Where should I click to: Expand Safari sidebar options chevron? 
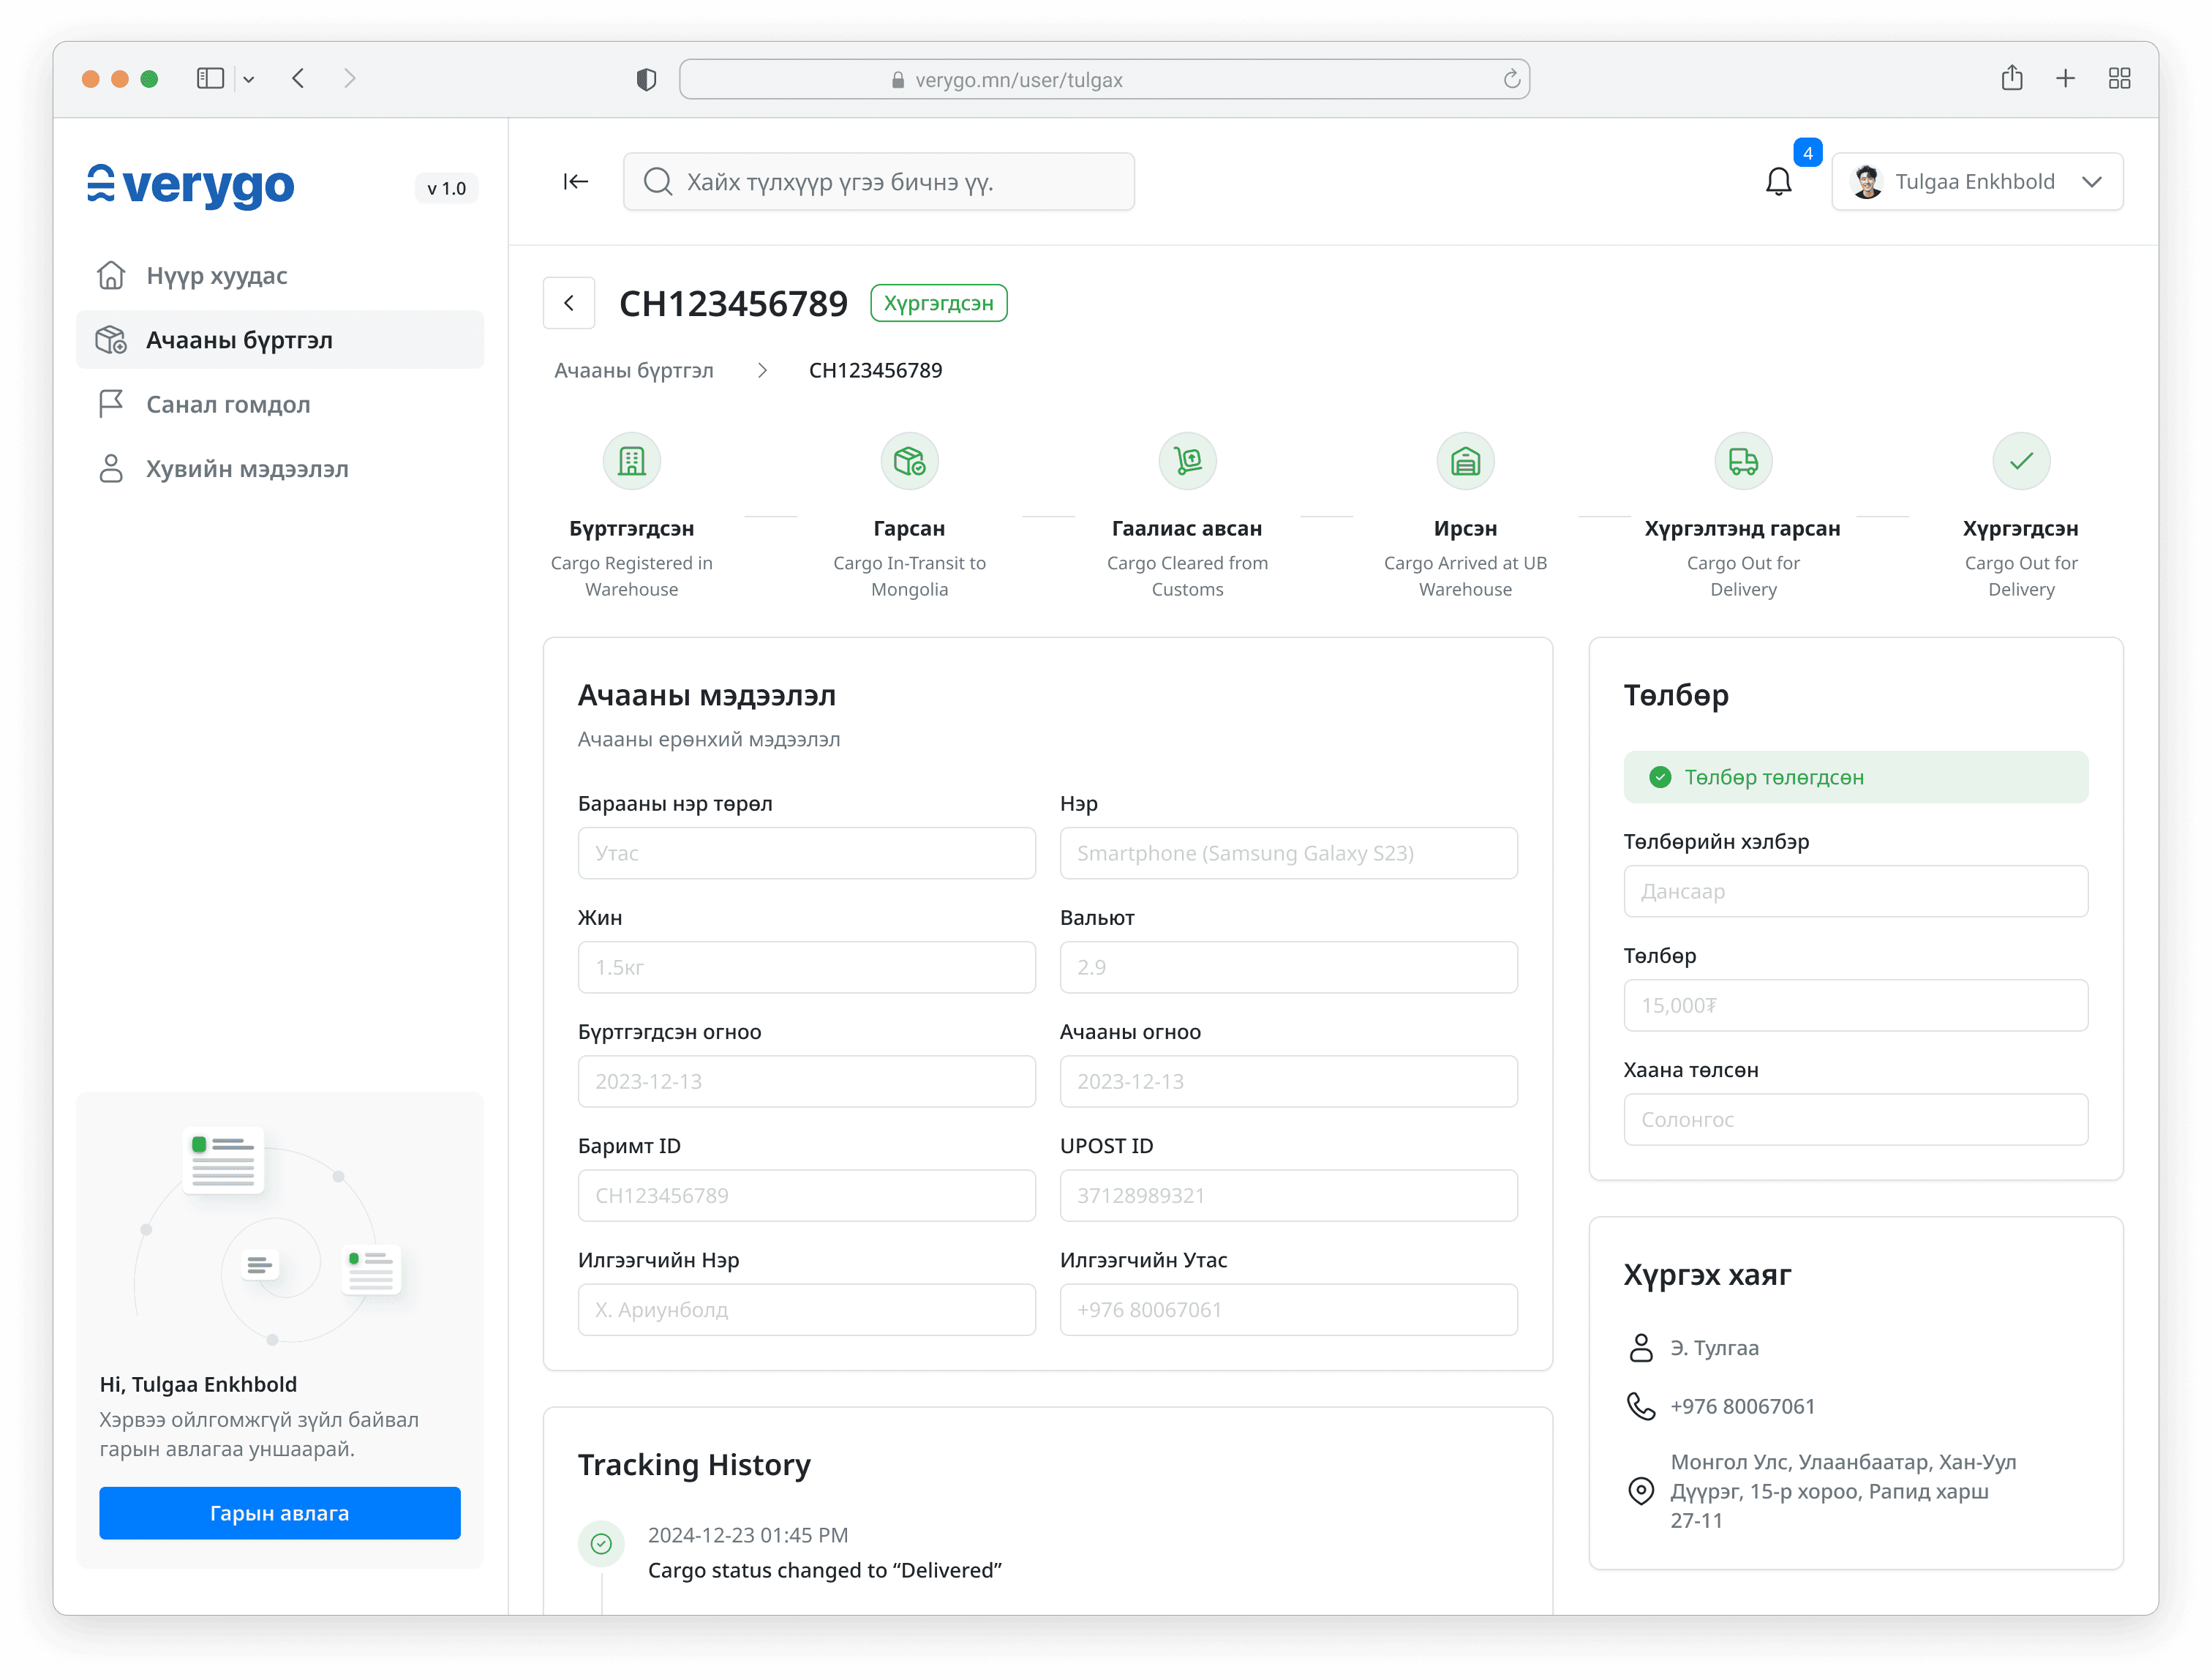point(249,79)
